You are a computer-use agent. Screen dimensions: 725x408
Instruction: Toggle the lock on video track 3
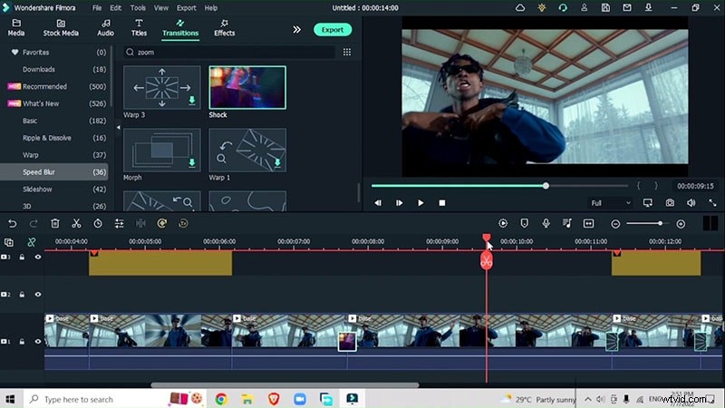pos(22,257)
